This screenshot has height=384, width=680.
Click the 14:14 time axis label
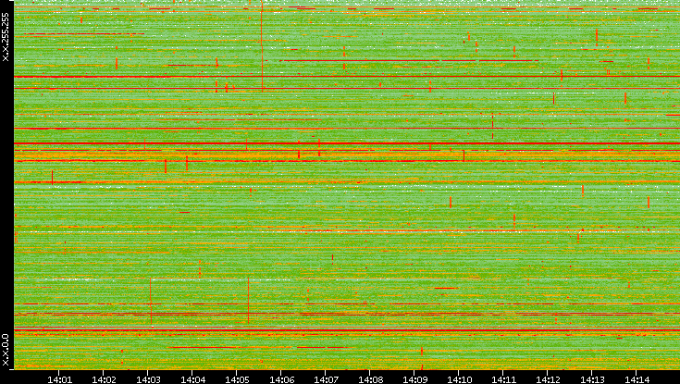coord(637,379)
